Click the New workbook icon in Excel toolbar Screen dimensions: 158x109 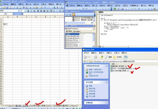tap(1, 8)
